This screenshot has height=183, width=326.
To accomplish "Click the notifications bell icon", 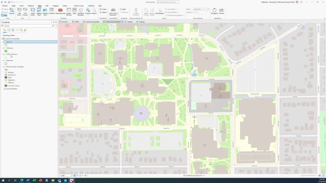I will pyautogui.click(x=301, y=2).
